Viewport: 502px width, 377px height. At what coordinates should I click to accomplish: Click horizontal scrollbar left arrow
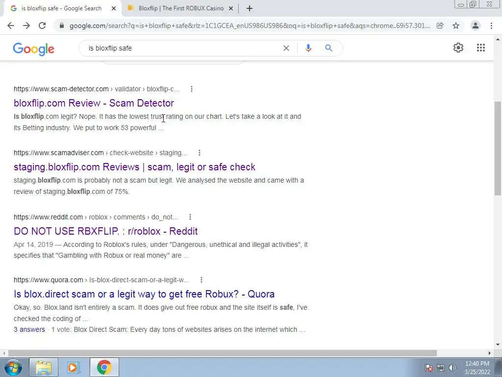click(3, 353)
